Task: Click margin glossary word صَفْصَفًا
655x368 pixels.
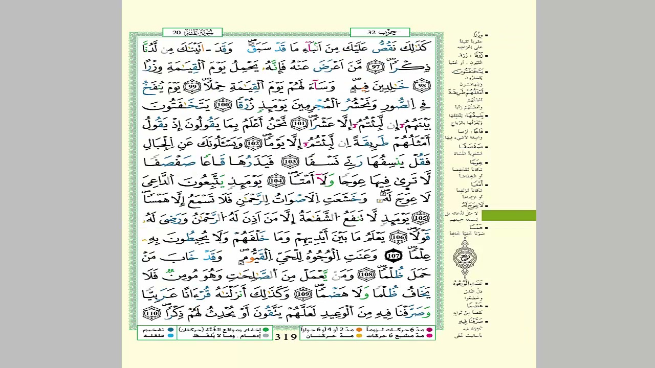Action: tap(471, 146)
